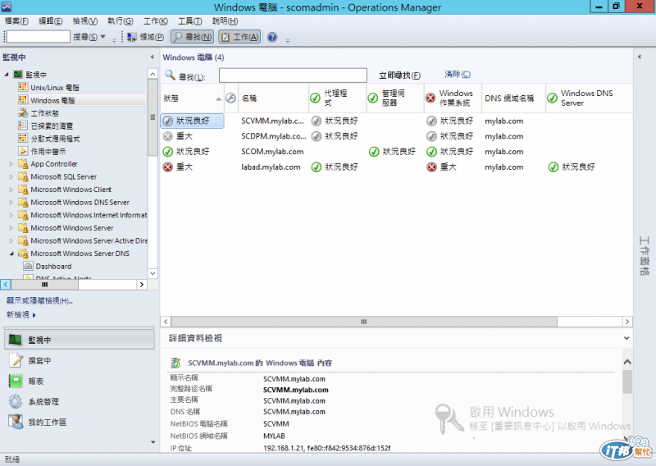Sort by 名稱 column header
656x466 pixels.
273,98
